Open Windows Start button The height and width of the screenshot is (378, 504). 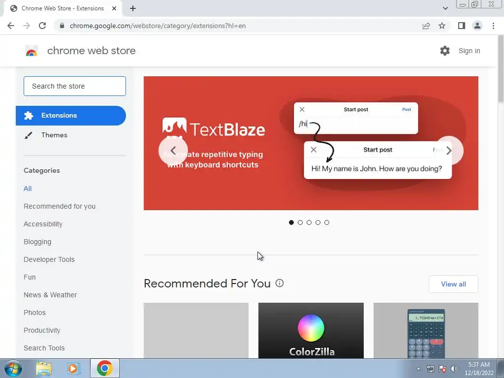[13, 368]
